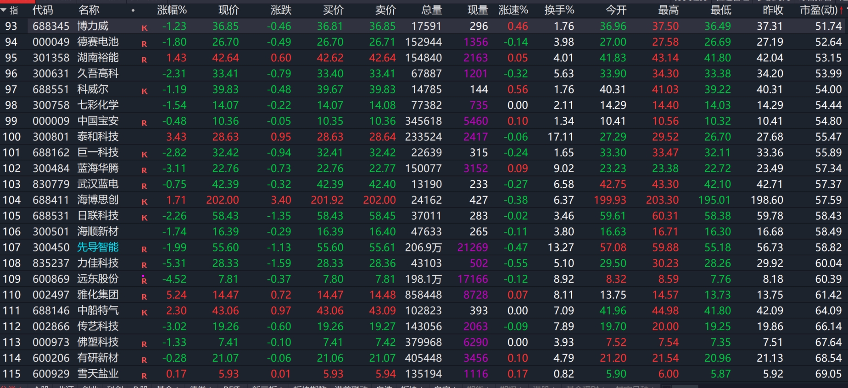Click the 买价 column header

pos(333,10)
